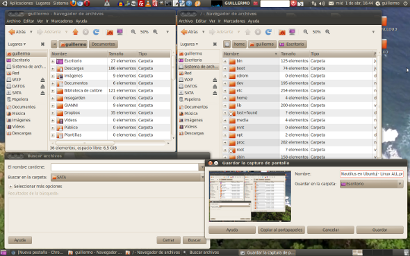
Task: Expand the etc folder row in root (/) window
Action: pyautogui.click(x=225, y=91)
